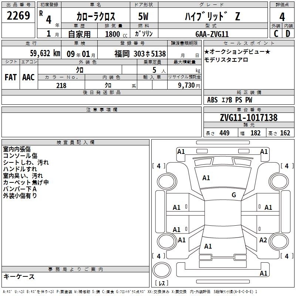The width and height of the screenshot is (296, 296).
Task: Click the rear-right wheel circle on diagram
Action: [279, 242]
